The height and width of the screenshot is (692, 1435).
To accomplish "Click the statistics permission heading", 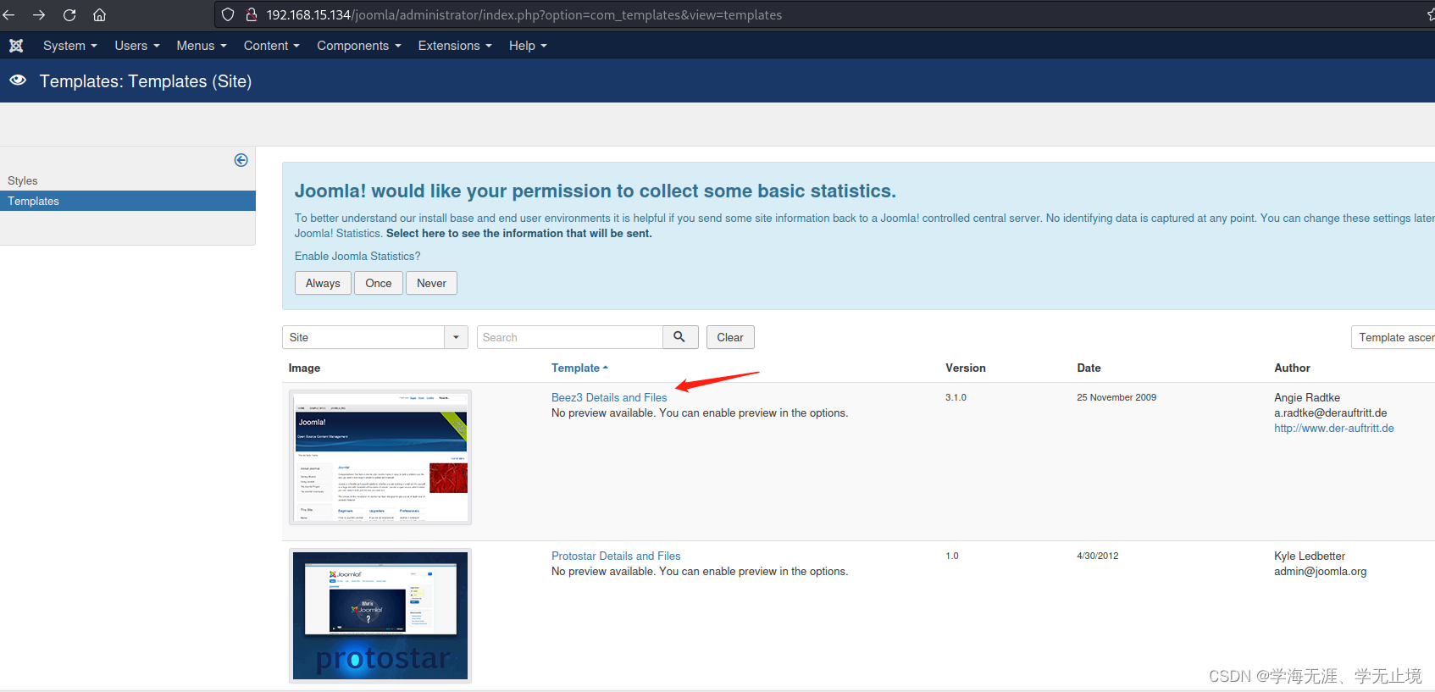I will tap(596, 191).
